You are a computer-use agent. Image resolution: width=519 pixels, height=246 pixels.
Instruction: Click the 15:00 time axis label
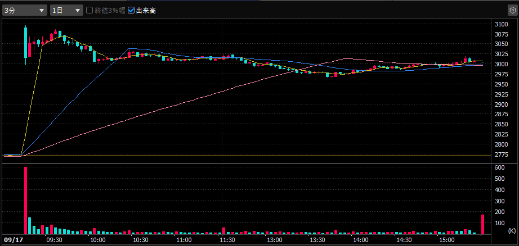446,240
